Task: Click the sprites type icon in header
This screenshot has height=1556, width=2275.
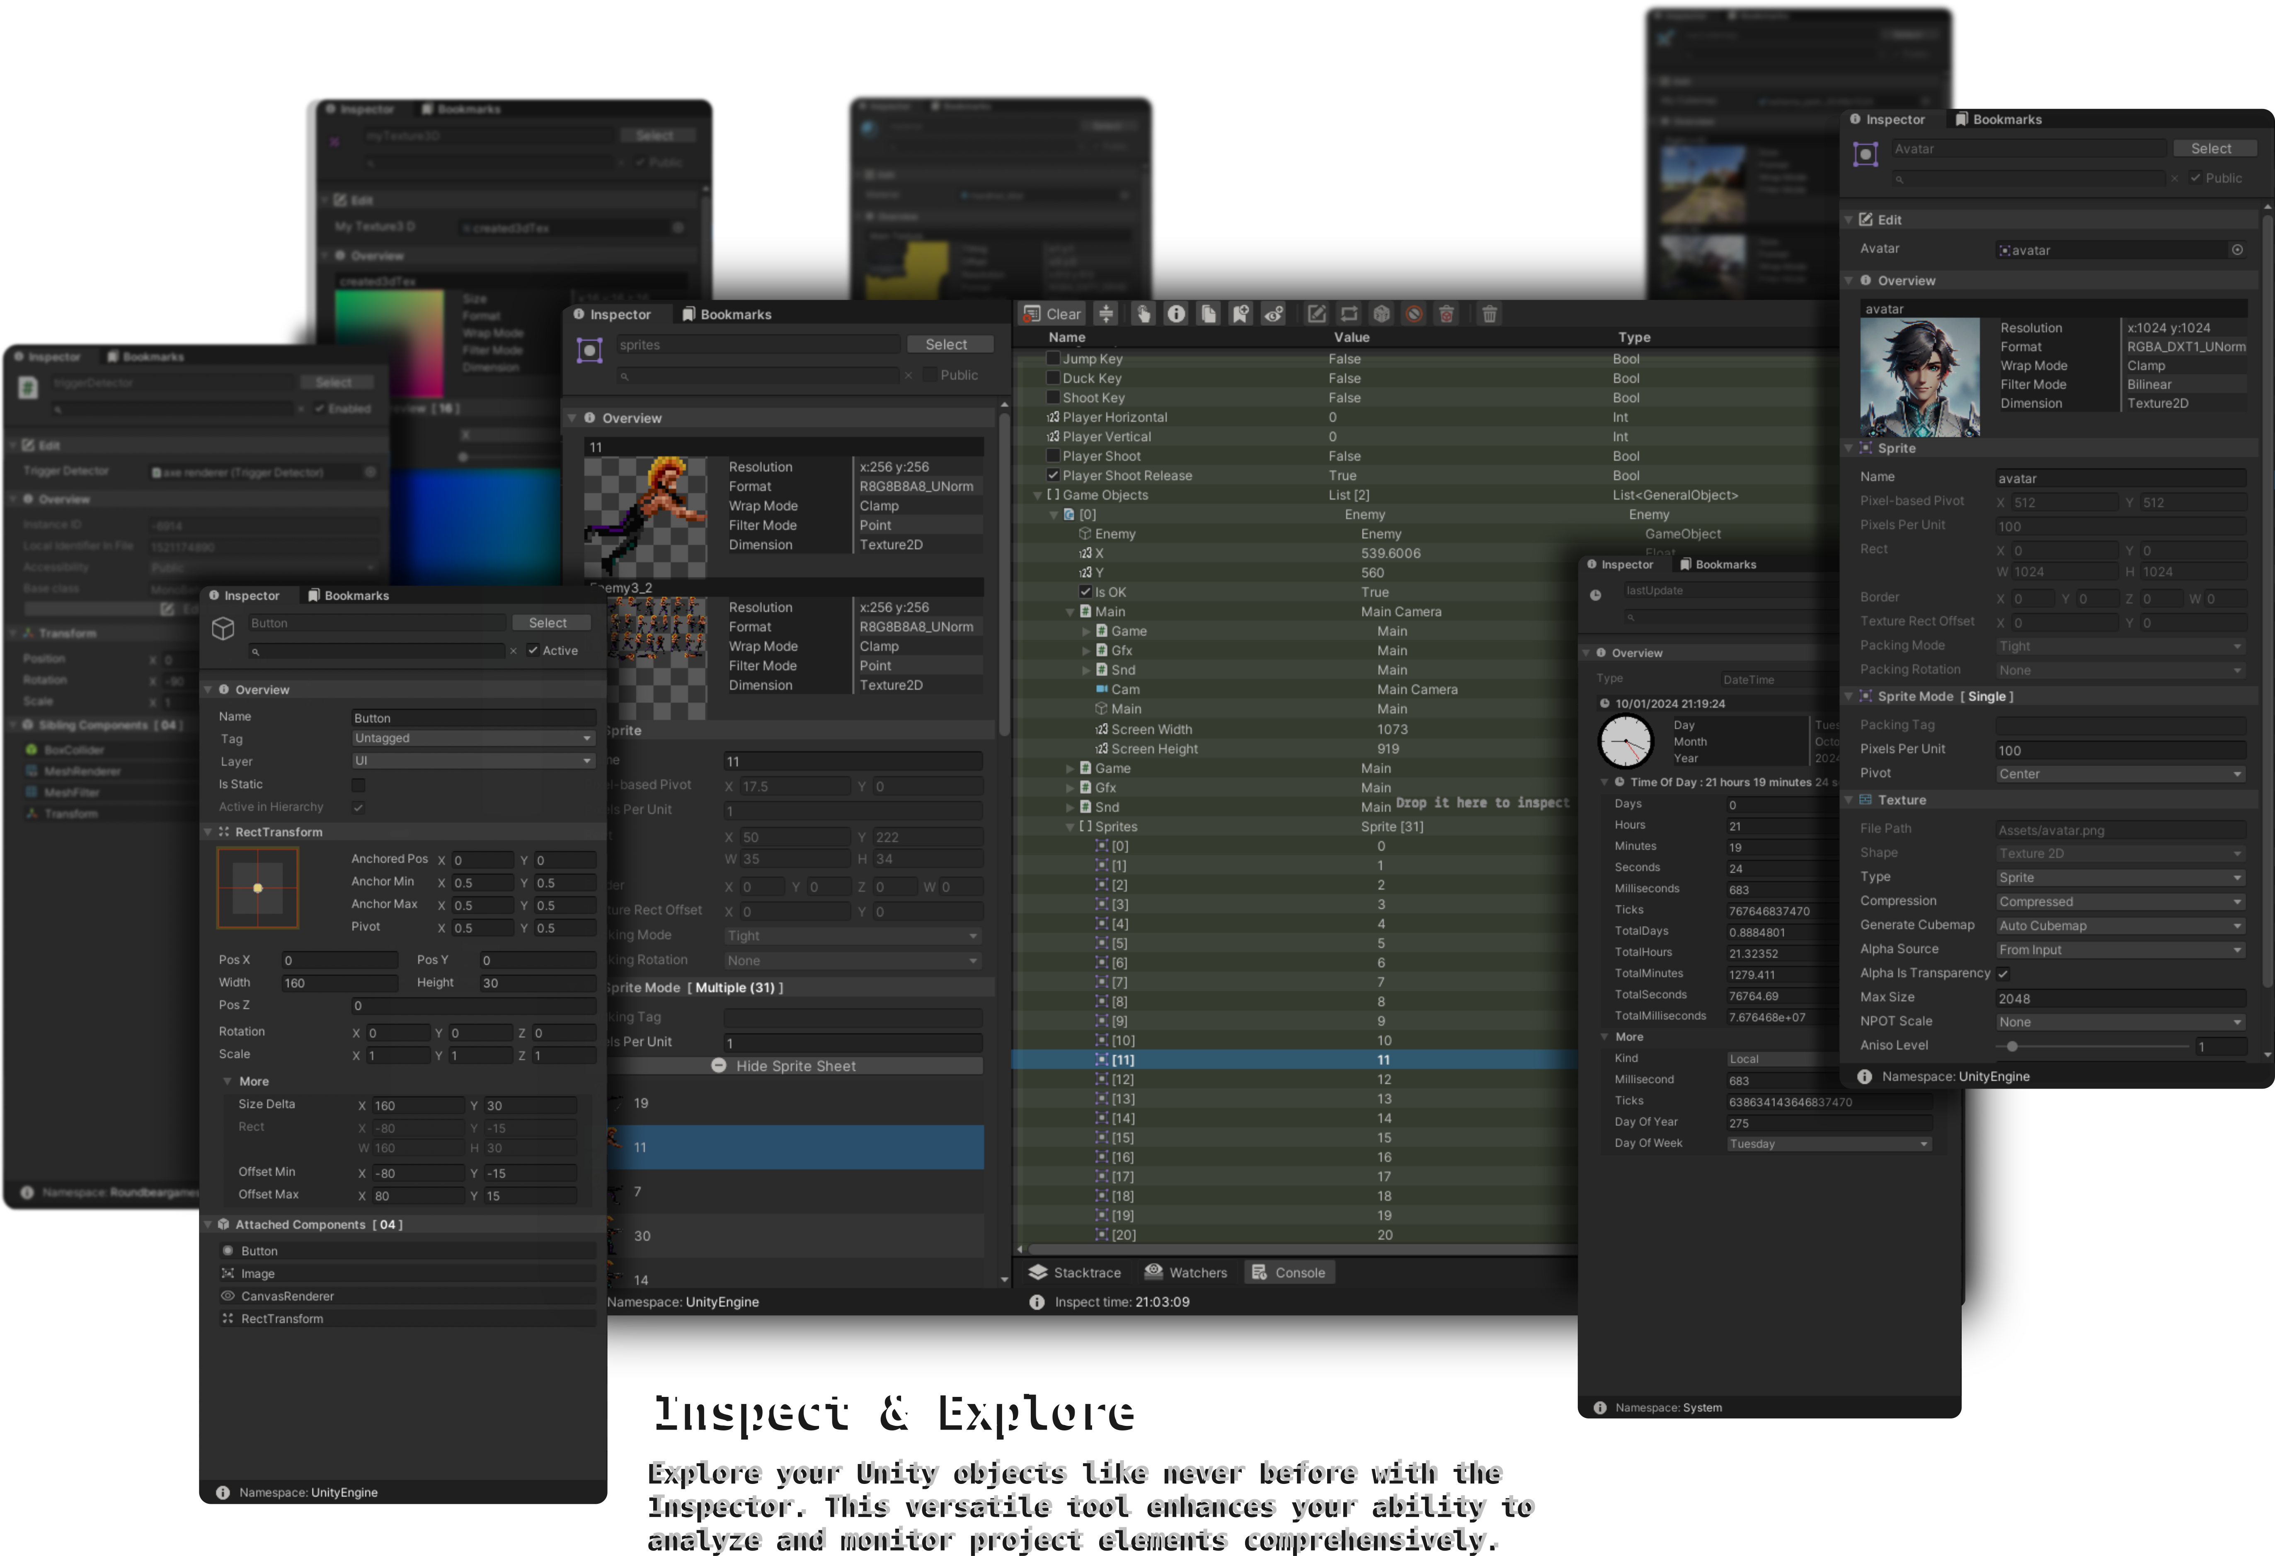Action: pos(589,350)
